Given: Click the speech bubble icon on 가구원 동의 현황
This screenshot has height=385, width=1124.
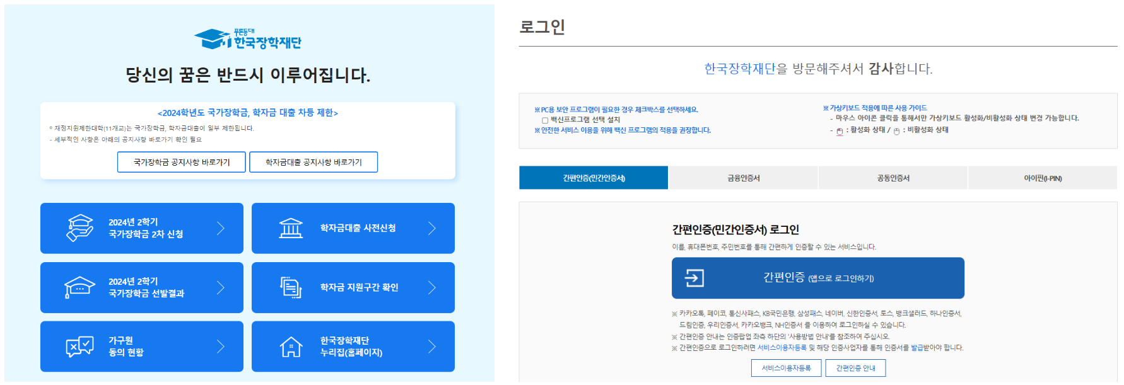Looking at the screenshot, I should [x=80, y=347].
